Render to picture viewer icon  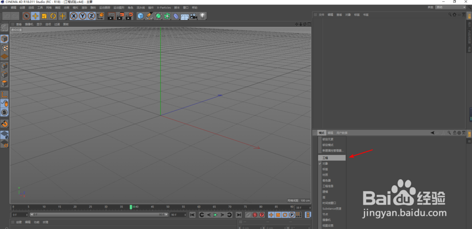pyautogui.click(x=120, y=16)
